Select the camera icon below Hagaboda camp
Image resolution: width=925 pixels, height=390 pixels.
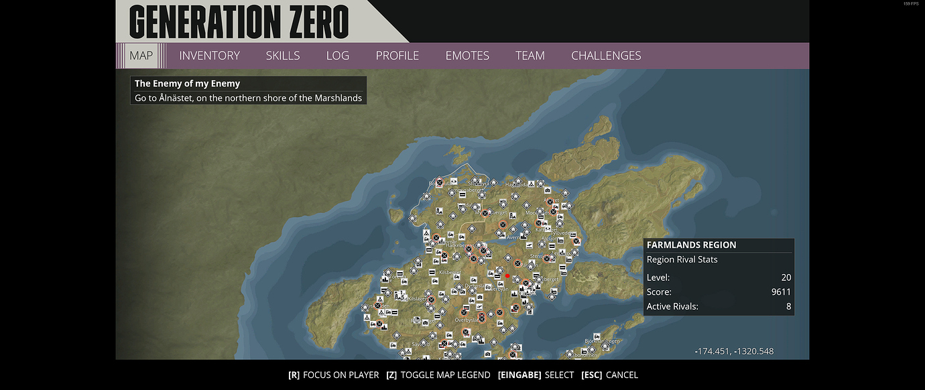548,190
